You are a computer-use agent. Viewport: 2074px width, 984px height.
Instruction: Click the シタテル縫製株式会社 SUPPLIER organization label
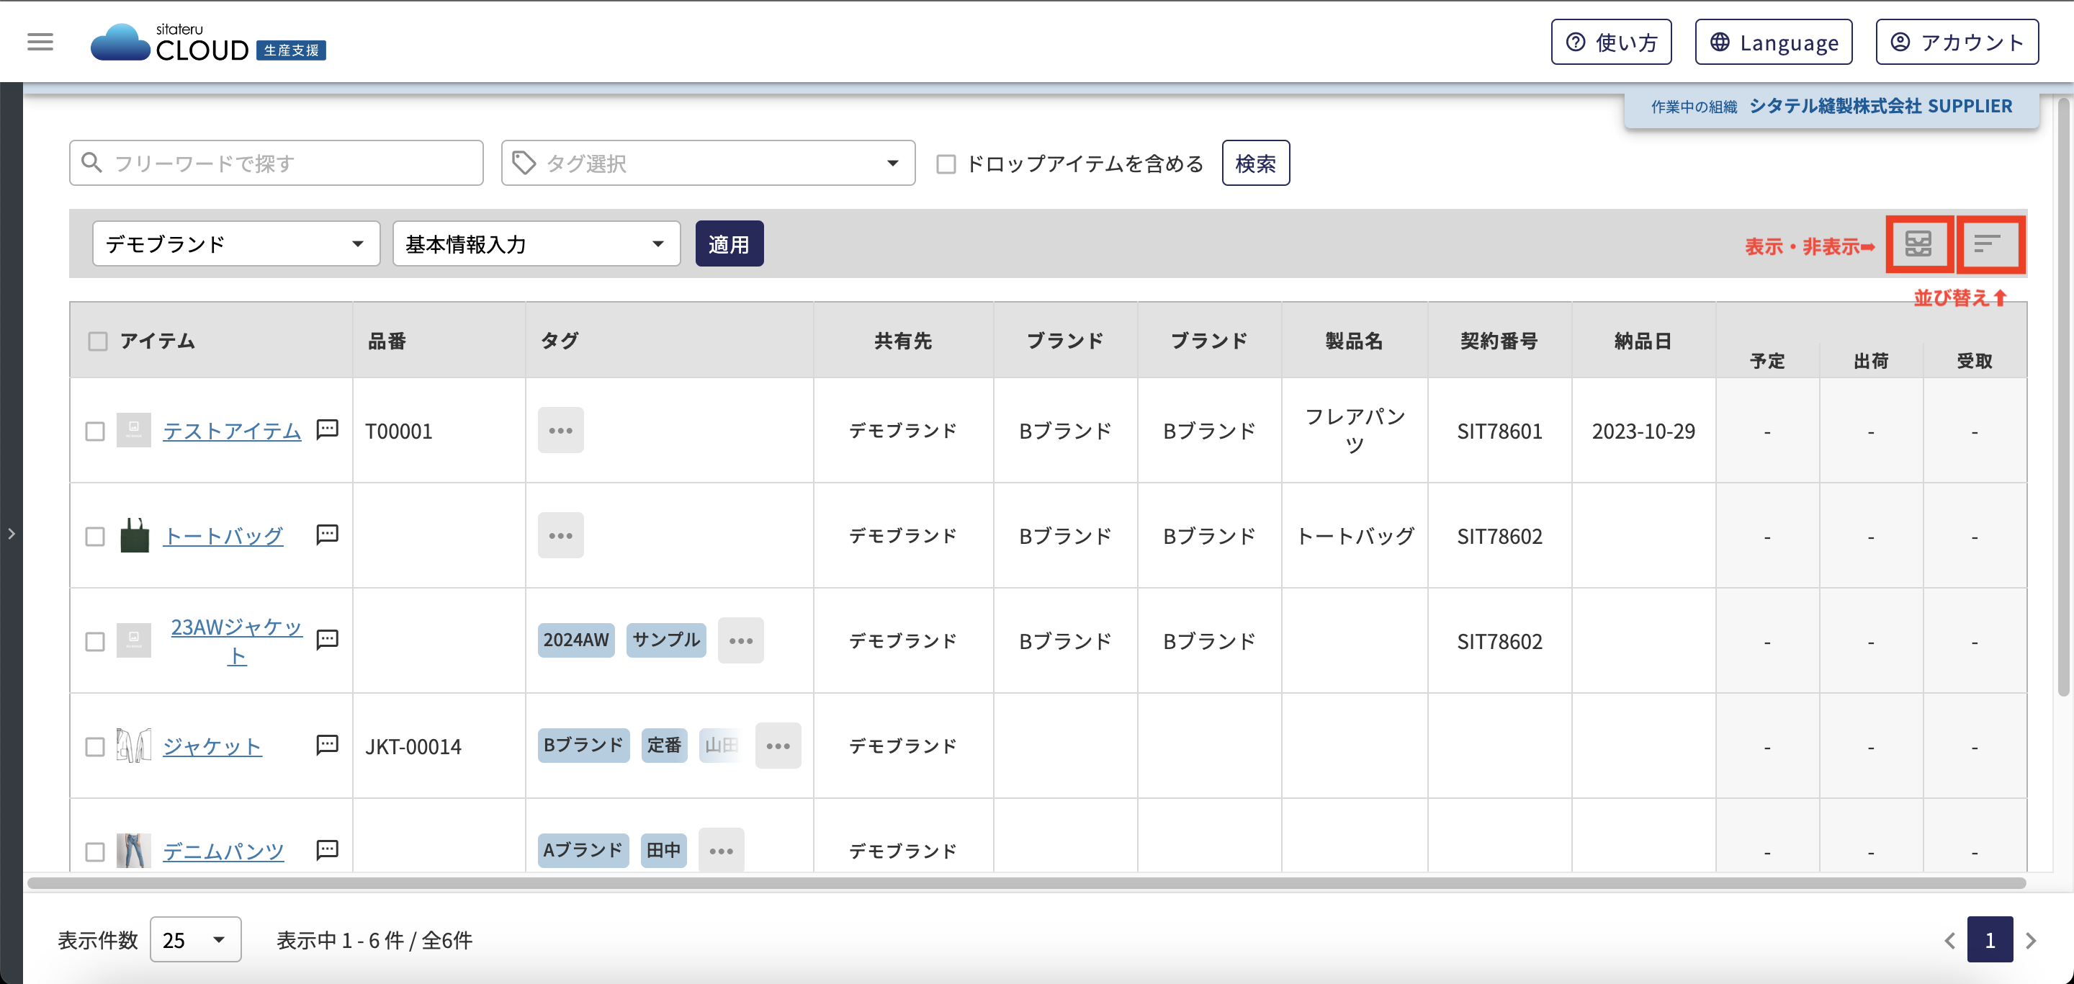click(x=1880, y=107)
